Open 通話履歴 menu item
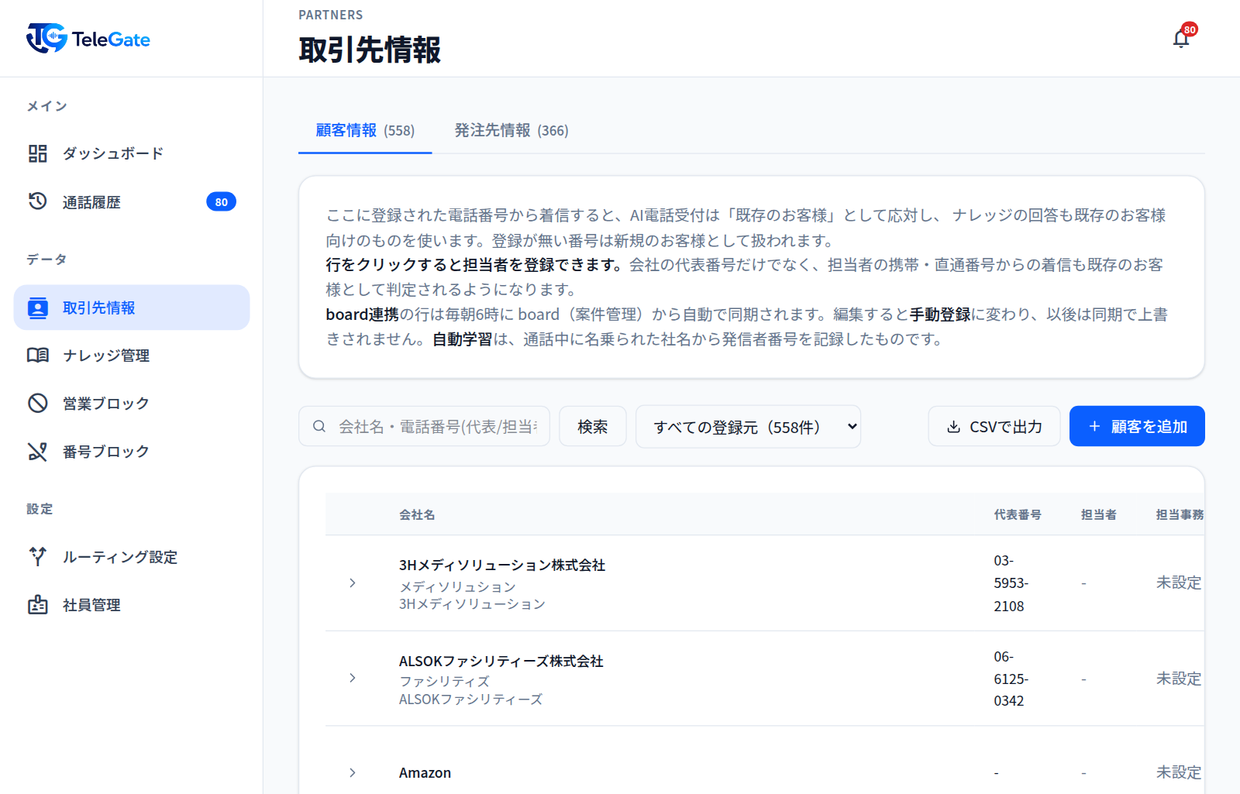The width and height of the screenshot is (1240, 794). coord(132,202)
